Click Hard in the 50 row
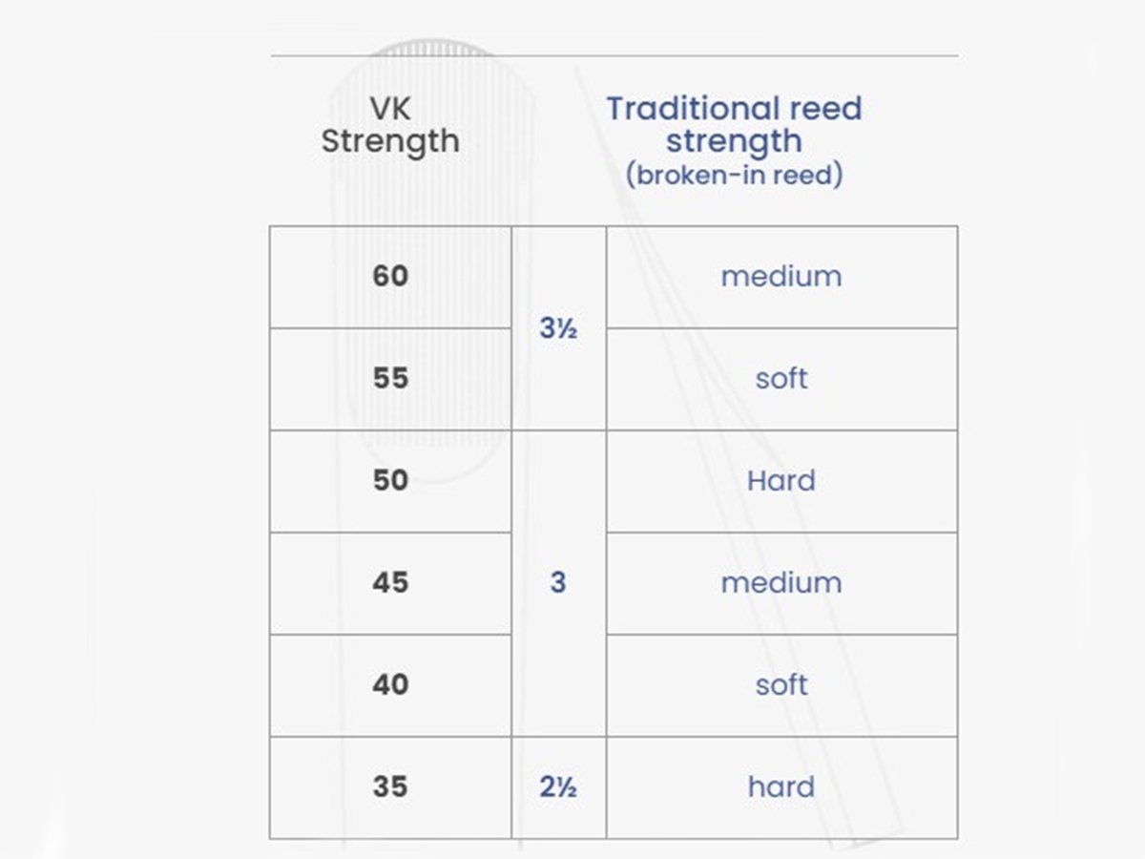The image size is (1145, 859). coord(781,481)
